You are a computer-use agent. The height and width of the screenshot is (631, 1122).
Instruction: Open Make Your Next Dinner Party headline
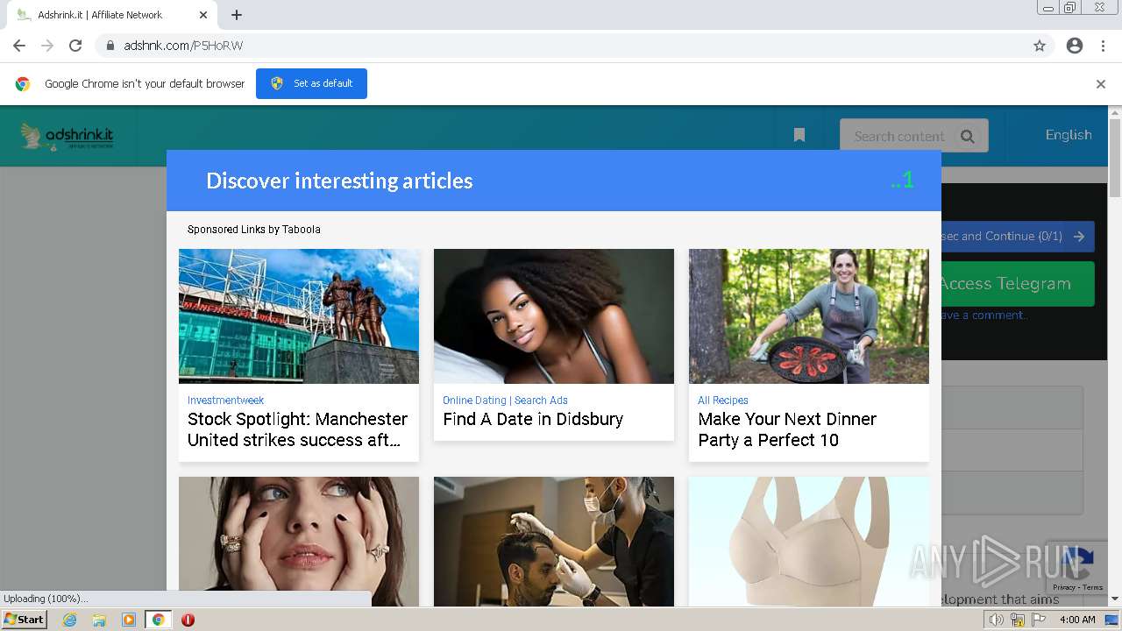[787, 429]
